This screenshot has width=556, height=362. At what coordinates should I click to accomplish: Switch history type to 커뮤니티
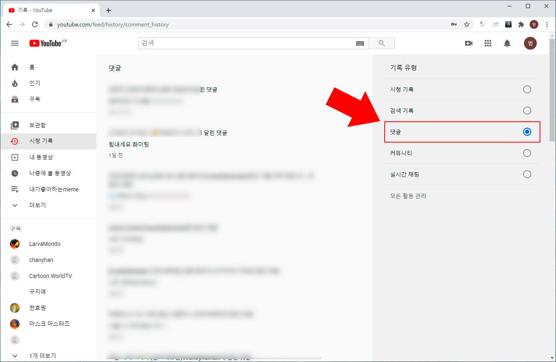click(527, 153)
